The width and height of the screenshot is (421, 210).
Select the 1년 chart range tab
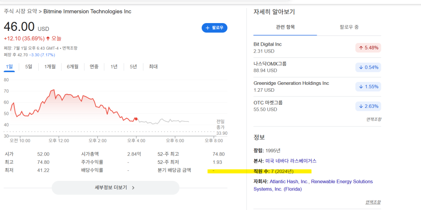pyautogui.click(x=114, y=67)
